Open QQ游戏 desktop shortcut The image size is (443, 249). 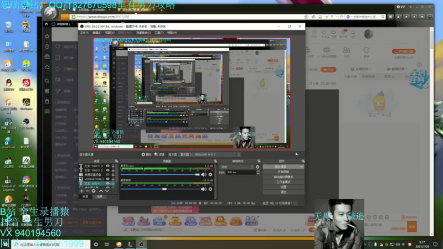point(8,163)
